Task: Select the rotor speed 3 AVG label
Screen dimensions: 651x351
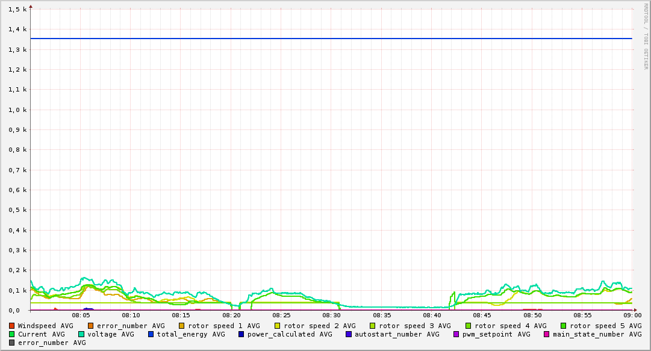Action: 415,326
